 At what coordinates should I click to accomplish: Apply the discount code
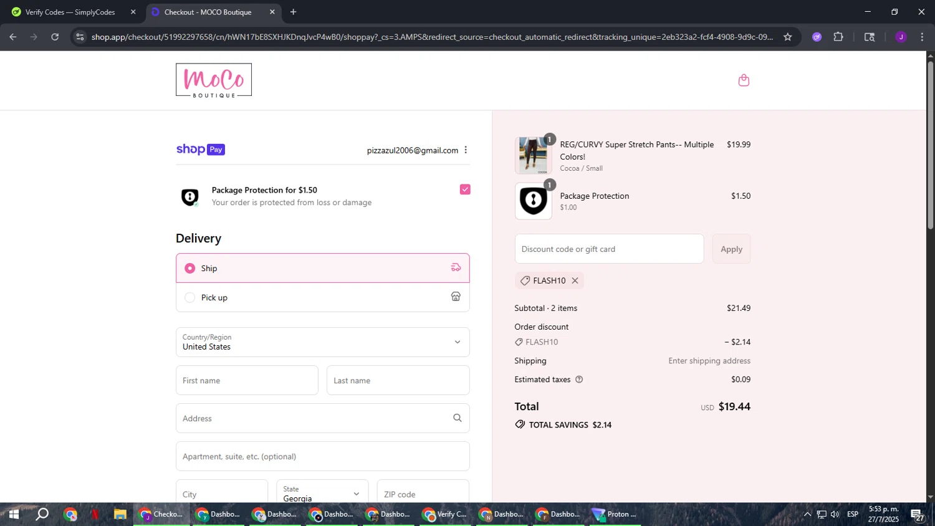(x=732, y=249)
